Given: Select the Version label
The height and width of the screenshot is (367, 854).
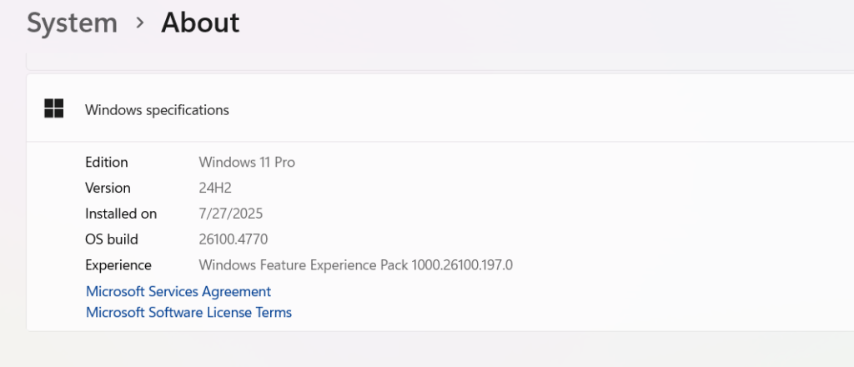Looking at the screenshot, I should click(108, 188).
